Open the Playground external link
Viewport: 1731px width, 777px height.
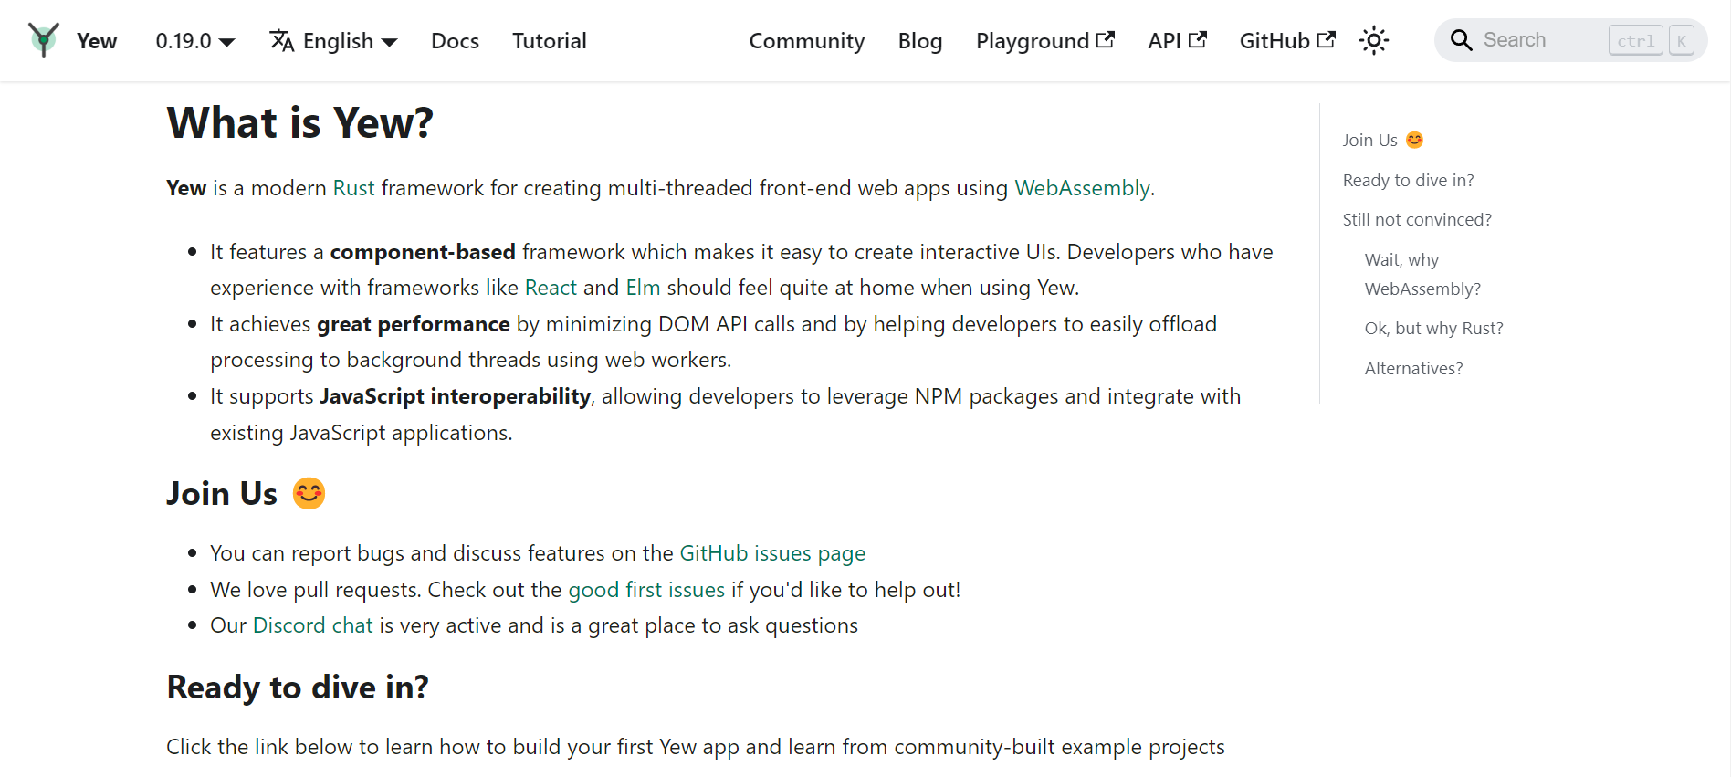1045,41
